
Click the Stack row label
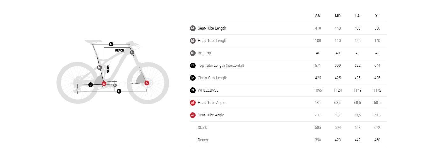202,128
